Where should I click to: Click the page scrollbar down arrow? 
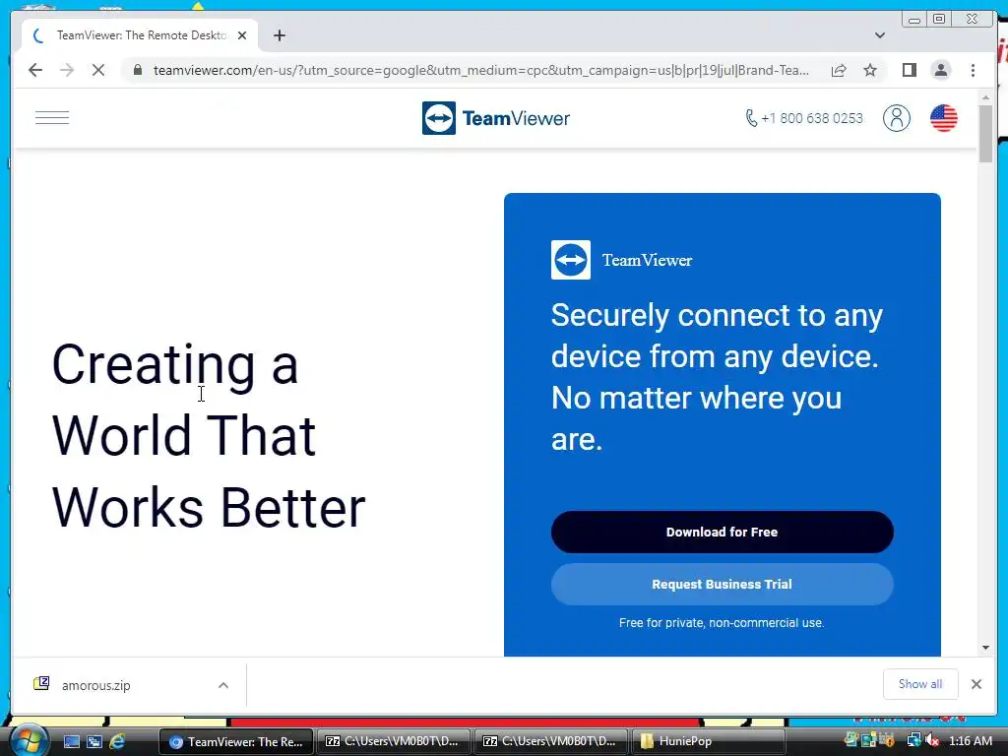[x=985, y=648]
